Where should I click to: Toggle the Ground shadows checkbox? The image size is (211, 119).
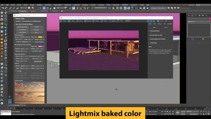(x=34, y=42)
